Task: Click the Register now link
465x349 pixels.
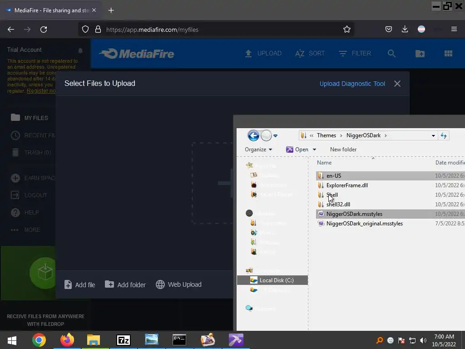Action: (x=41, y=91)
